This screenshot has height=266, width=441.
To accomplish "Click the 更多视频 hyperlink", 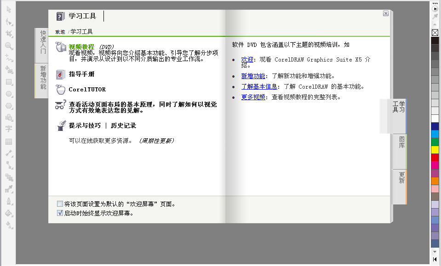I will (x=253, y=97).
